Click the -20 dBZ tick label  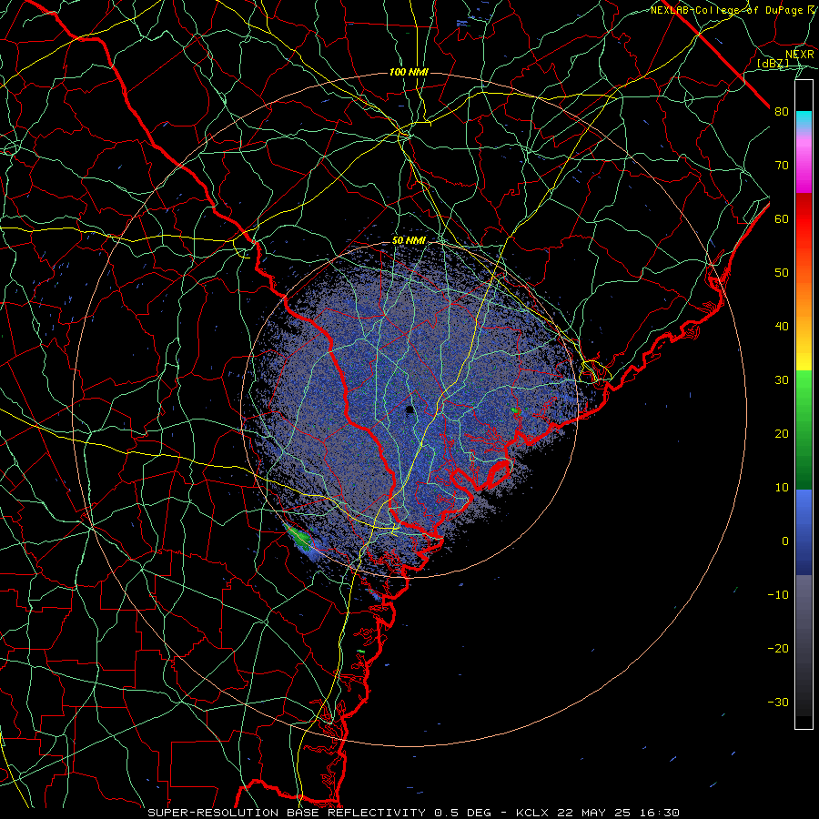778,648
